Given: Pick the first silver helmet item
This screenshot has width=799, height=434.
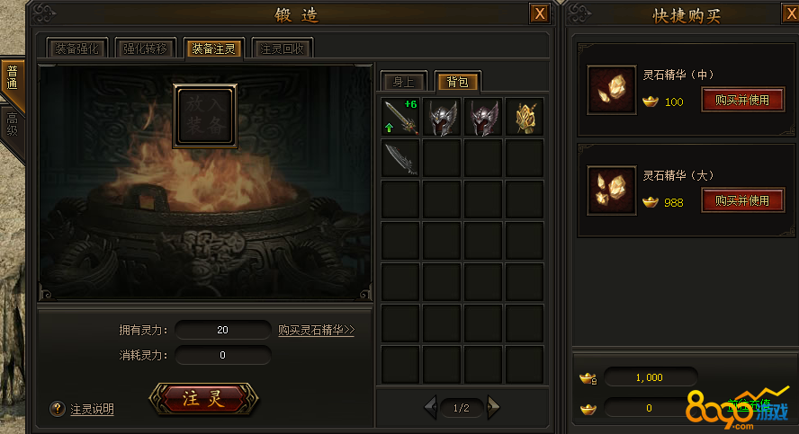Looking at the screenshot, I should (442, 117).
